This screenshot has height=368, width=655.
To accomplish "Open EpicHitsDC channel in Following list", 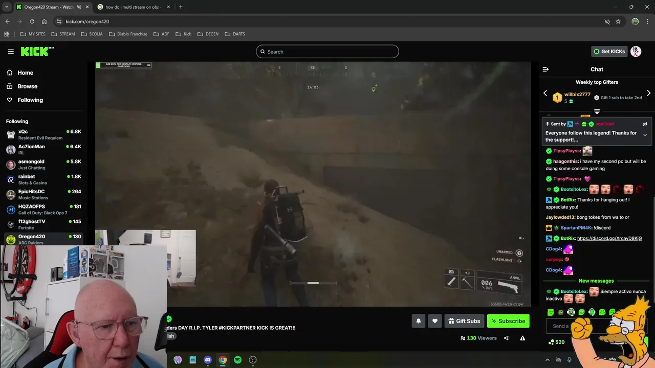I will pyautogui.click(x=43, y=195).
